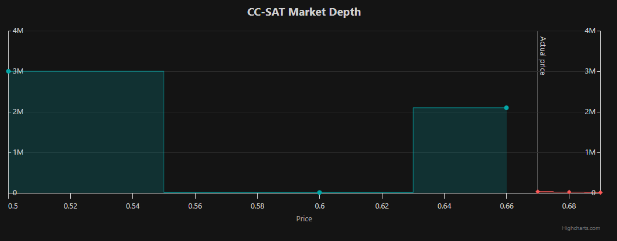Select the last red ask diamond marker
This screenshot has height=241, width=617.
pyautogui.click(x=600, y=192)
